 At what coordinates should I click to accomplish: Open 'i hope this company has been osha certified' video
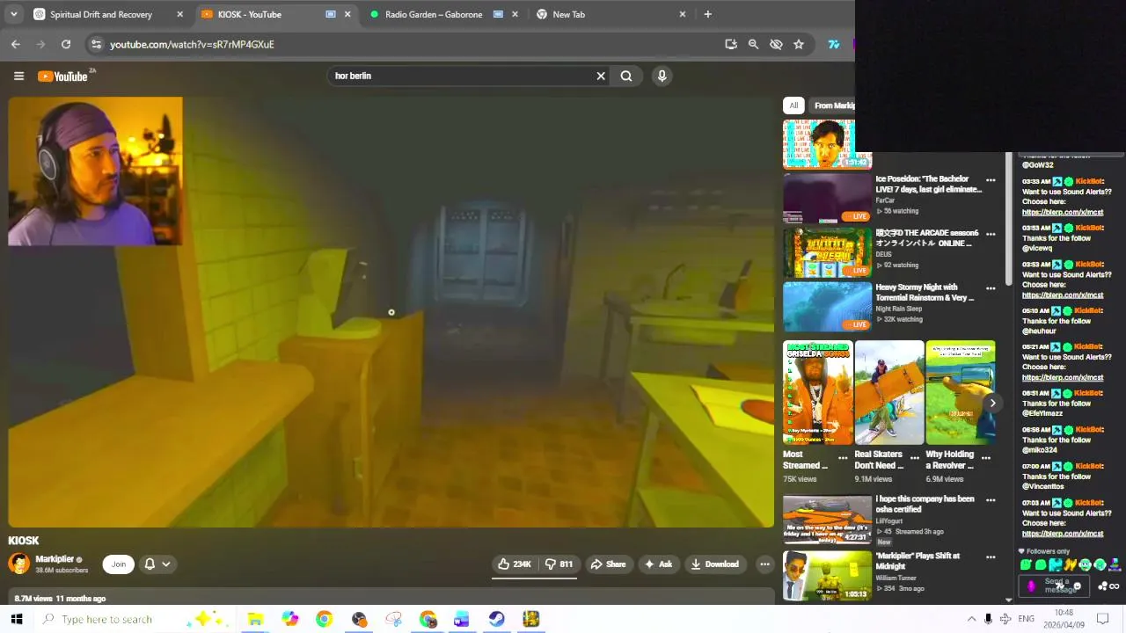[x=827, y=519]
